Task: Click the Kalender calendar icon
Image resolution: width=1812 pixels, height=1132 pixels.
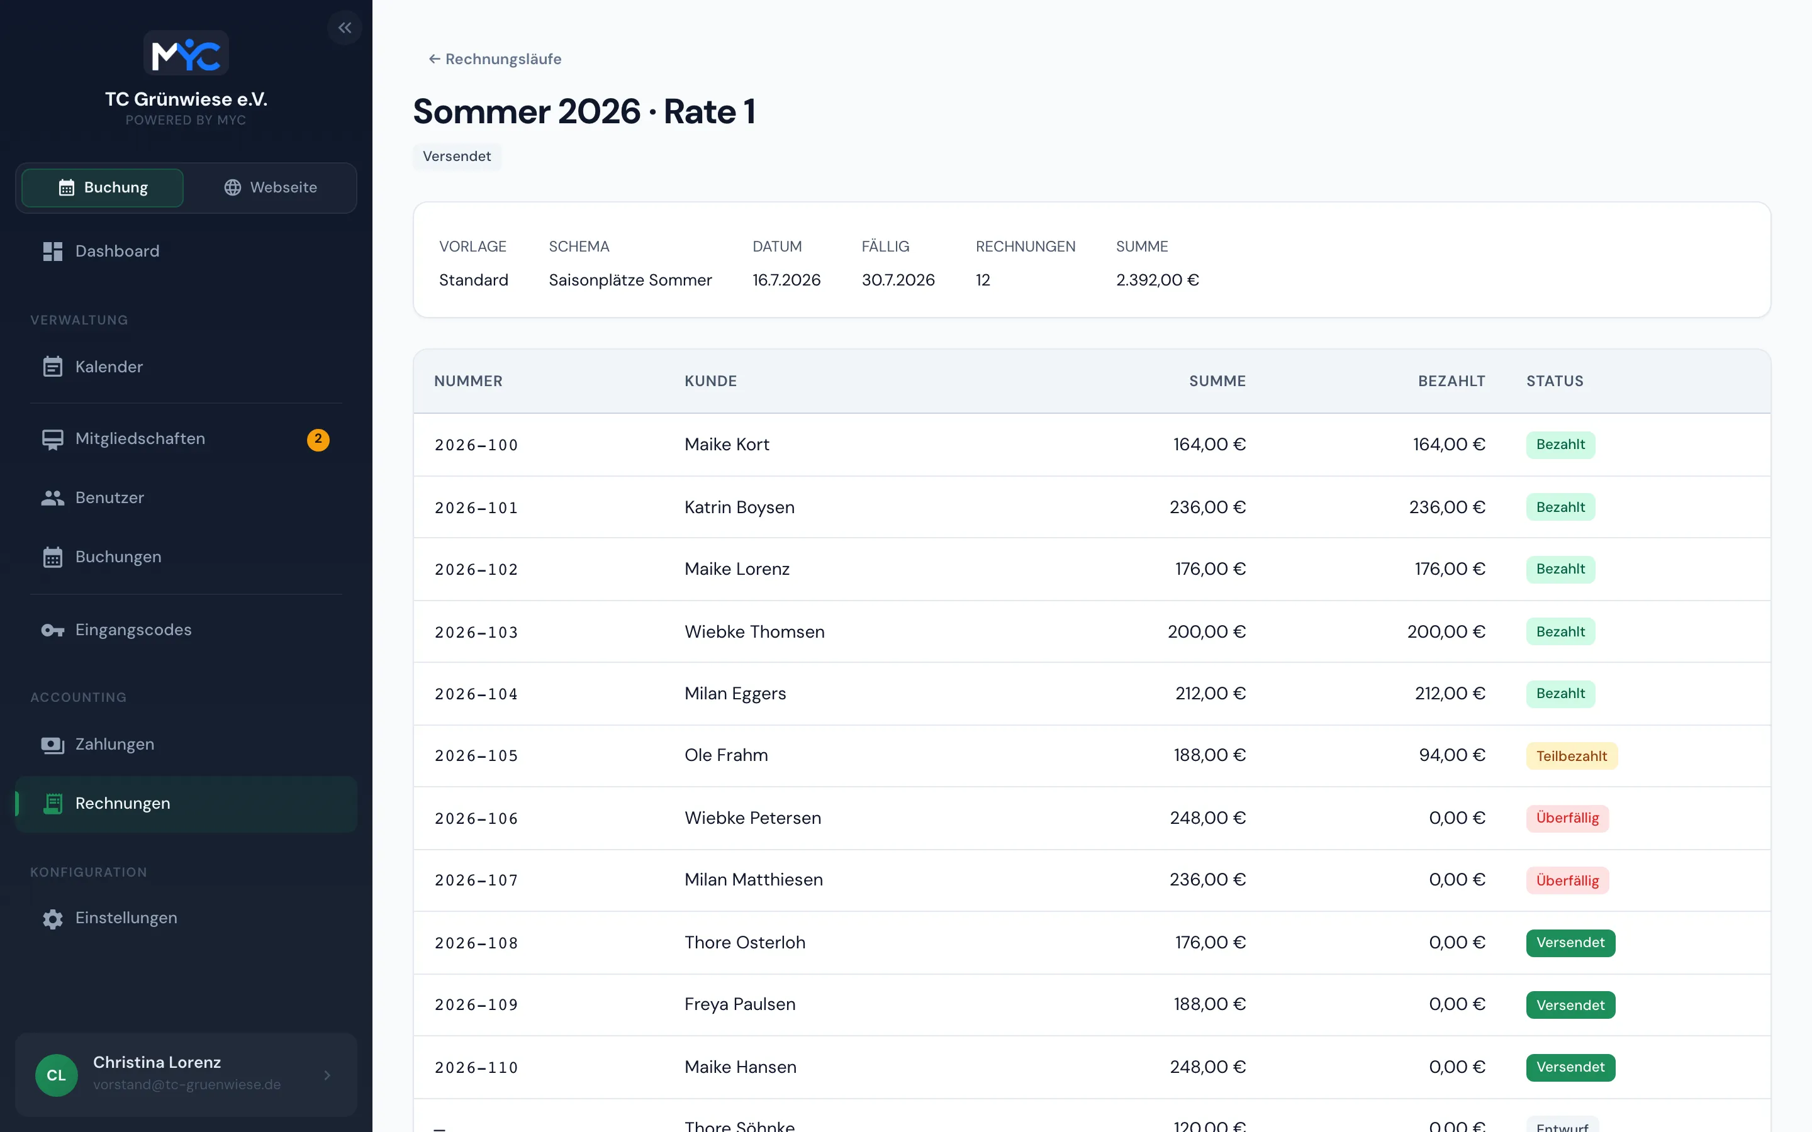Action: pos(52,367)
